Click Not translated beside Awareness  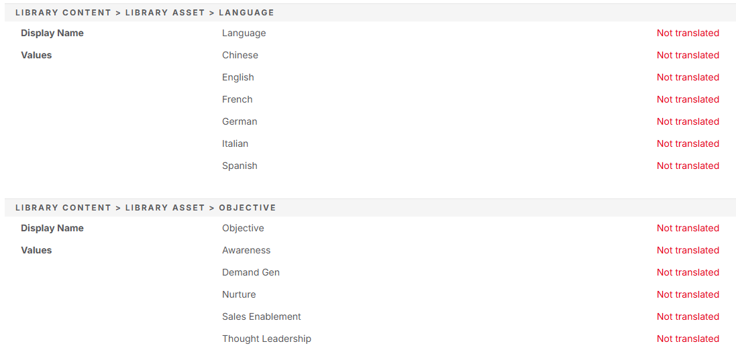(x=688, y=250)
